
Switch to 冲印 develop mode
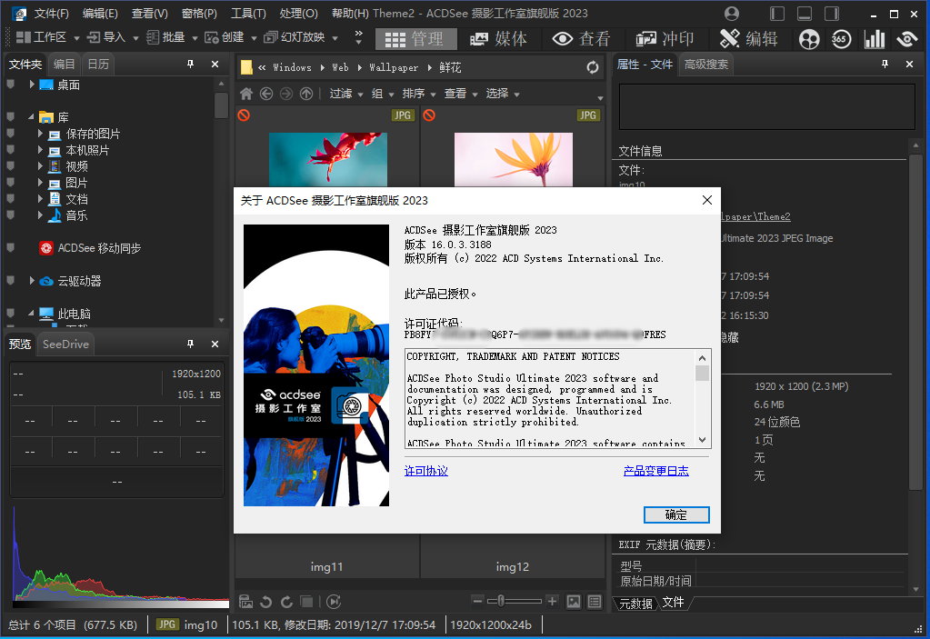click(665, 39)
